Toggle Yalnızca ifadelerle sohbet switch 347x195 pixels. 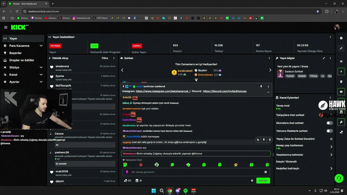click(x=330, y=131)
